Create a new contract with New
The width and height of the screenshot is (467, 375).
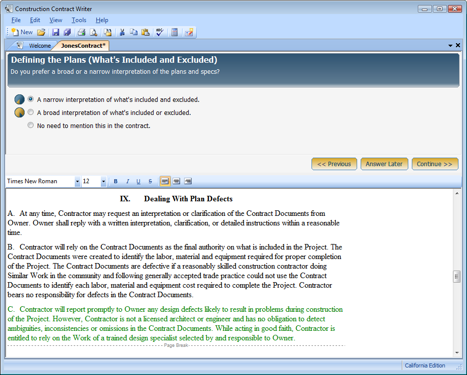point(22,32)
